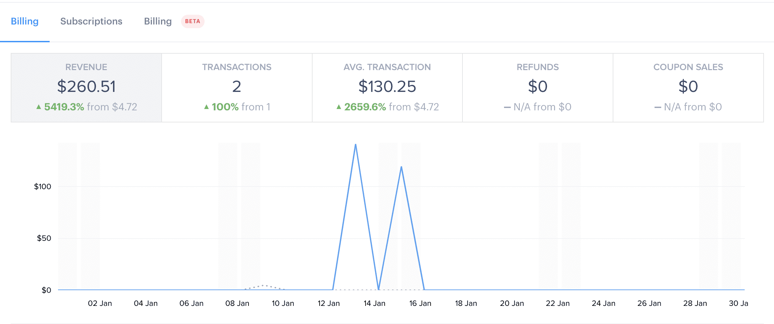The width and height of the screenshot is (774, 324).
Task: Select the Refunds metric card
Action: (538, 88)
